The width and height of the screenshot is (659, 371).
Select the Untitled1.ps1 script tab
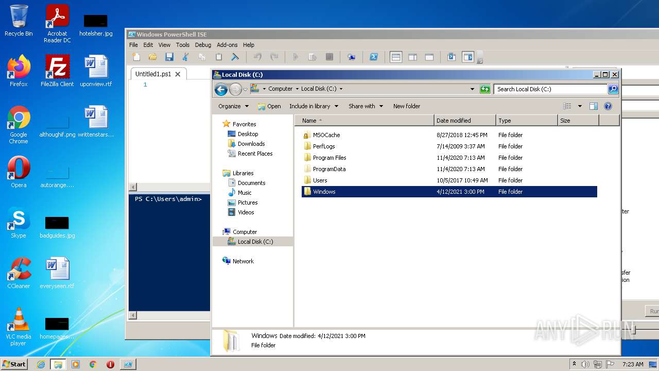click(x=153, y=74)
